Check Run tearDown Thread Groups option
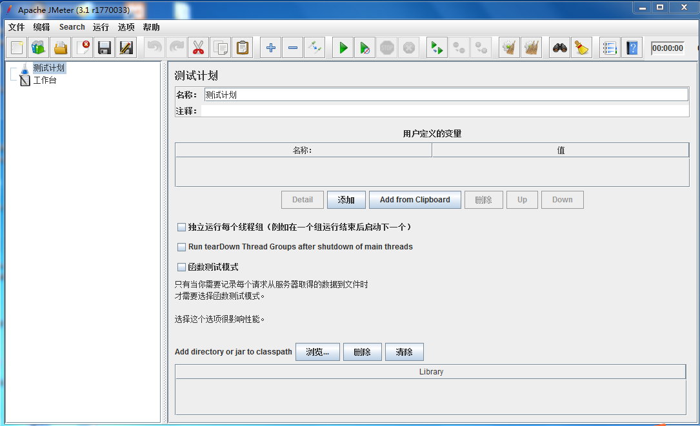Screen dimensions: 700x426 182,247
